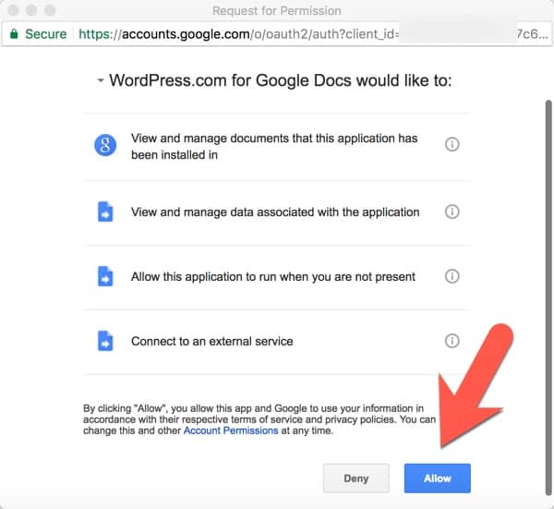Screen dimensions: 554x509
Task: Click the accounts.google.com URL address field
Action: tap(277, 34)
